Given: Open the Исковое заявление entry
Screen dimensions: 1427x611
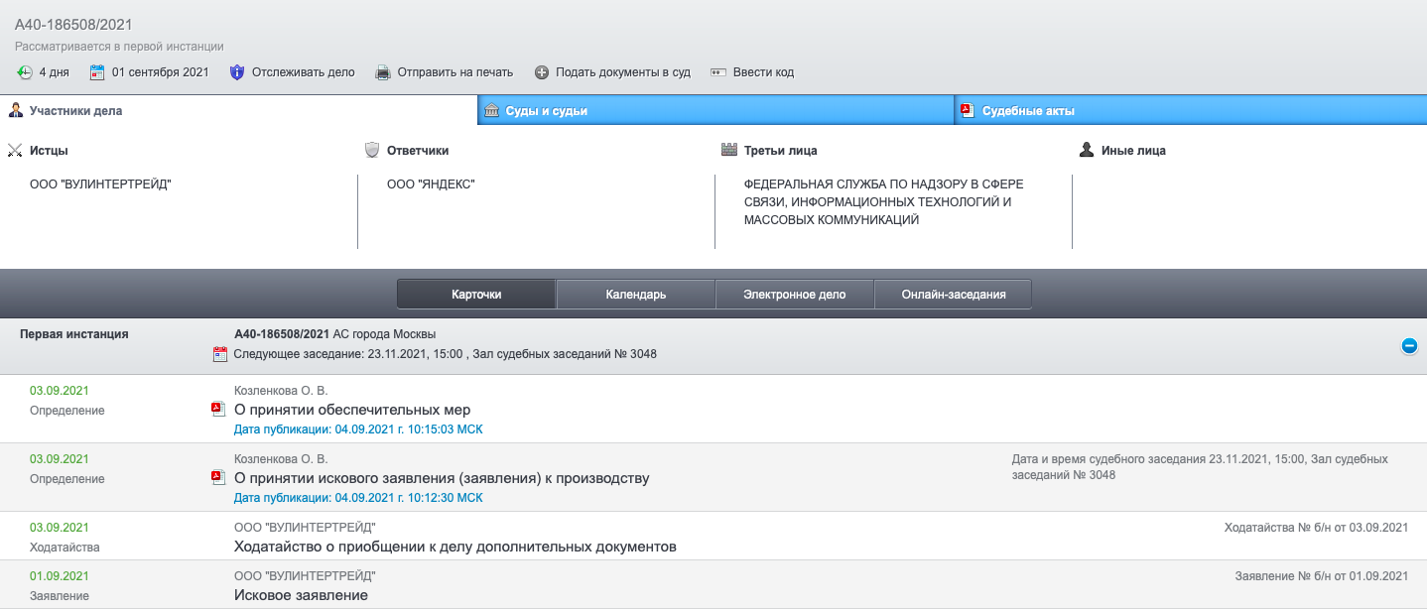Looking at the screenshot, I should coord(301,595).
